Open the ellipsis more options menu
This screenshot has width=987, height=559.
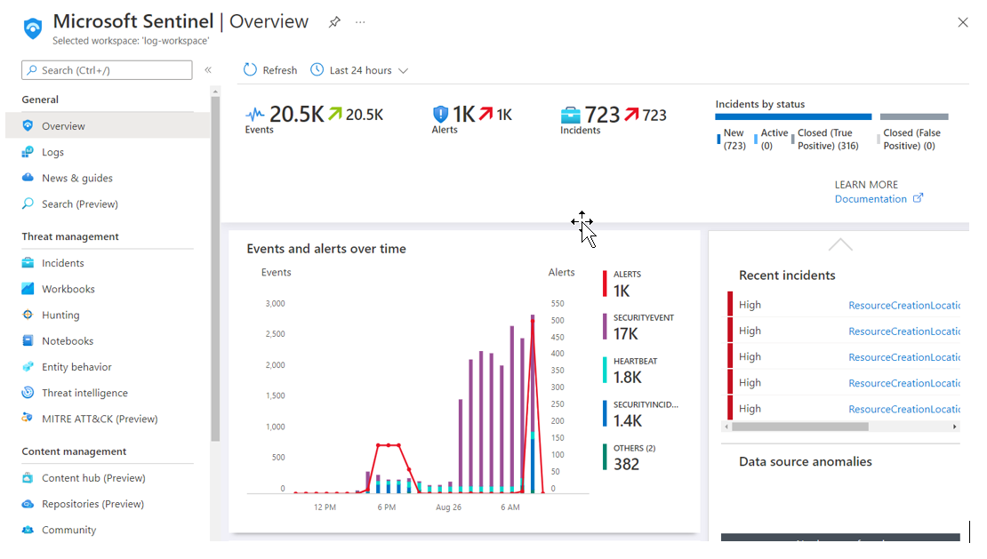360,22
